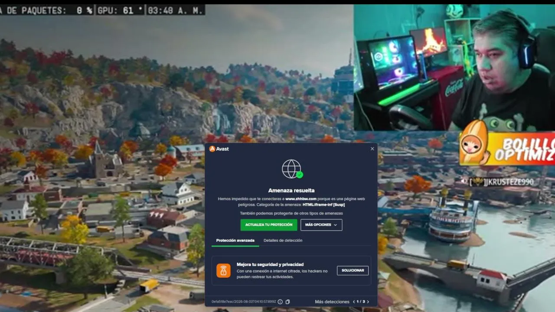Click the 03:48 A. M. clock overlay
Image resolution: width=555 pixels, height=312 pixels.
tap(175, 10)
